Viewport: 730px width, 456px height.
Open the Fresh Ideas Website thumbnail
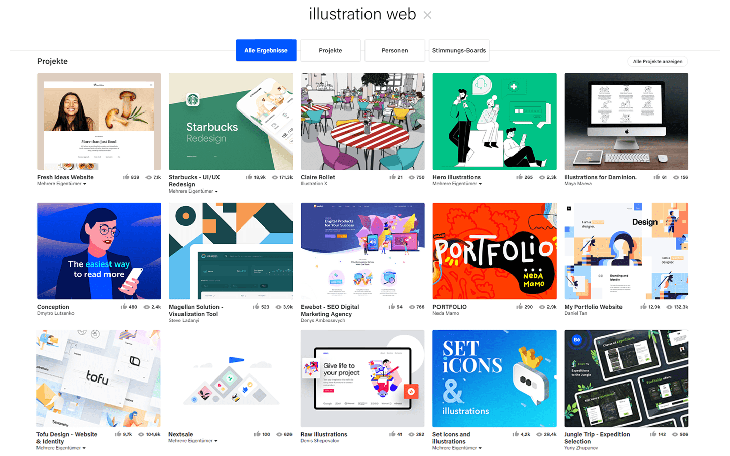pyautogui.click(x=99, y=122)
